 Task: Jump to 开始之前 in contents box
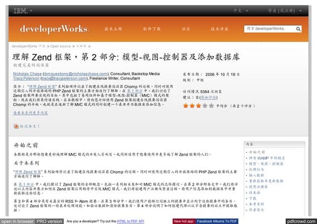257,152
